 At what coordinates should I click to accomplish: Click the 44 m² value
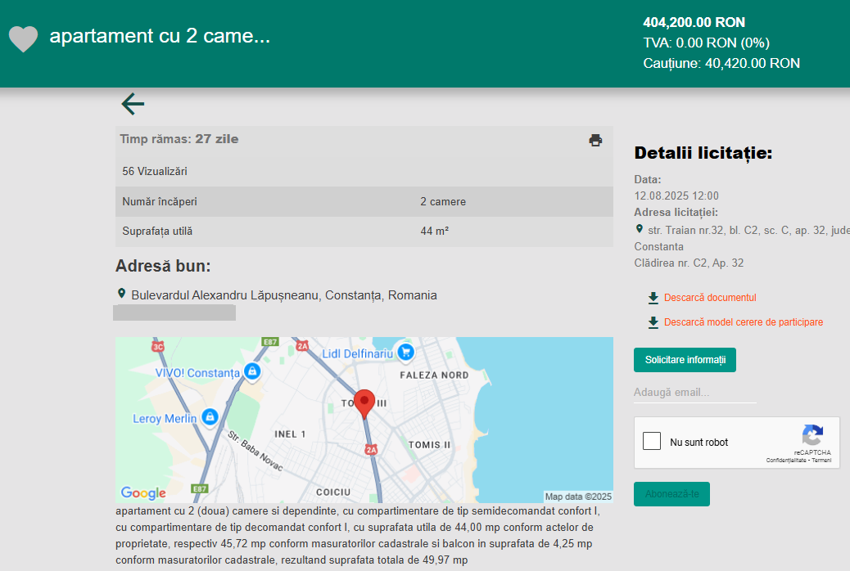pyautogui.click(x=434, y=232)
